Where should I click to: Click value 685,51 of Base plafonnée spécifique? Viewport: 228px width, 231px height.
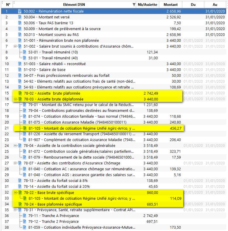152,204
